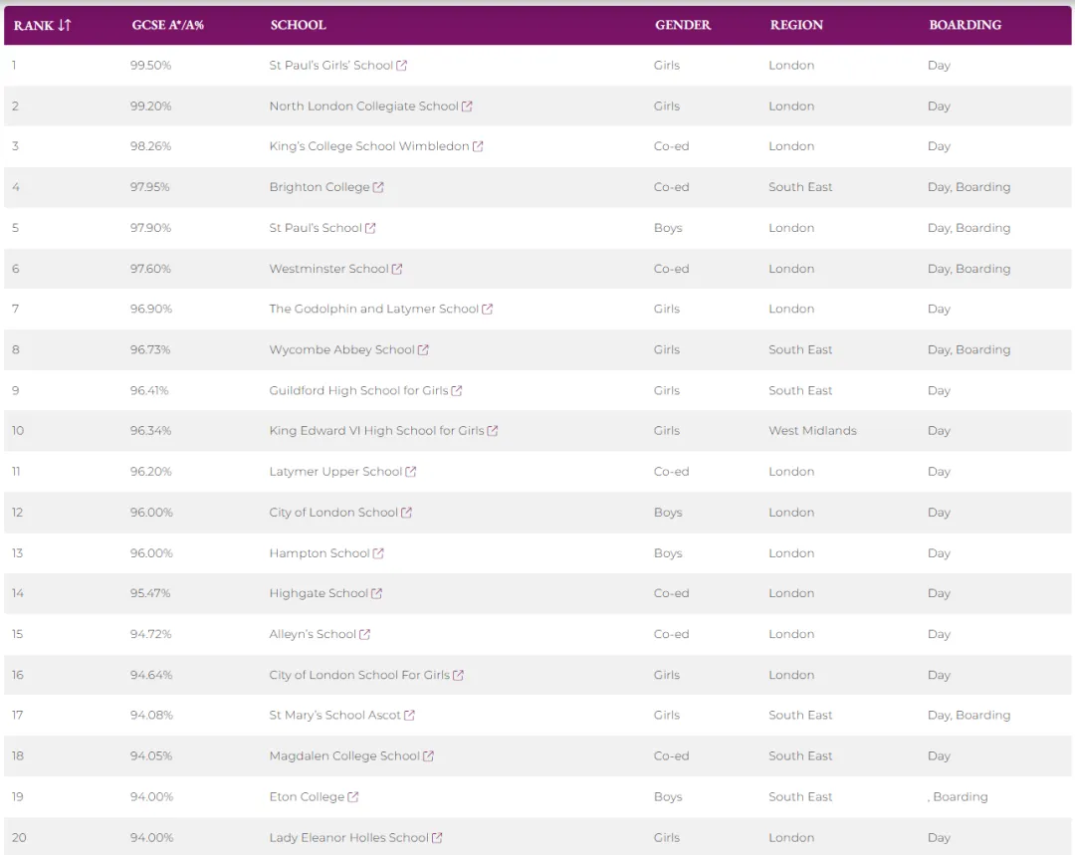
Task: Visit the Eton College link
Action: point(307,796)
